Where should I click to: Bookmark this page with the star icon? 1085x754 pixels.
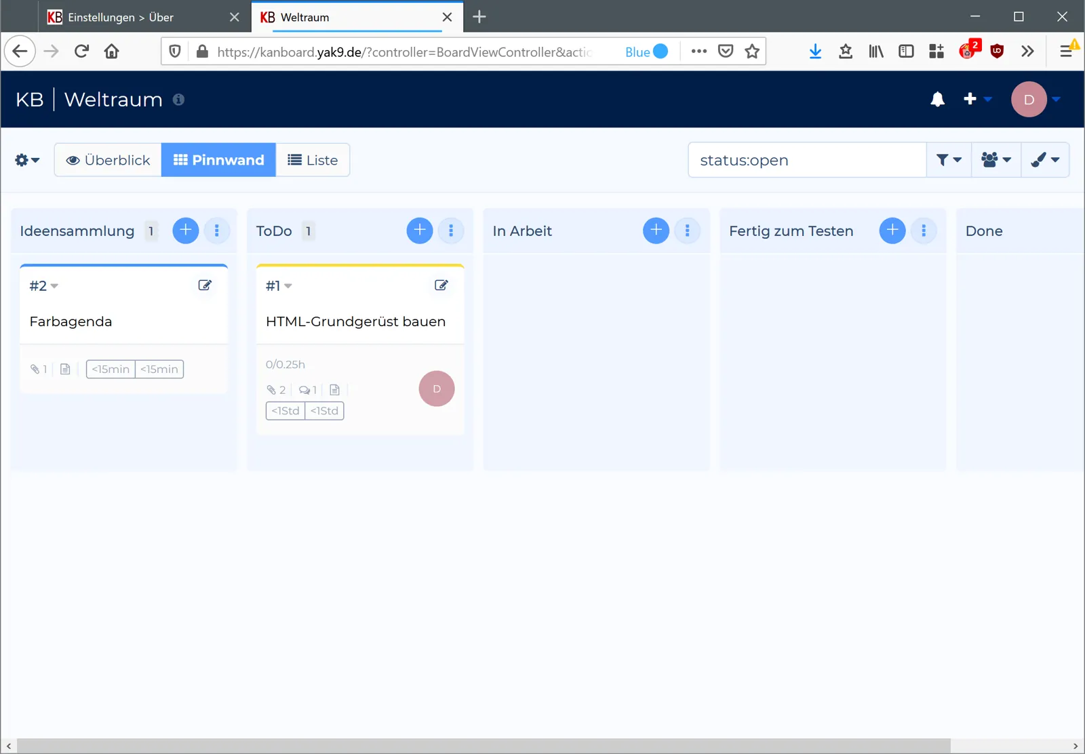[x=752, y=52]
